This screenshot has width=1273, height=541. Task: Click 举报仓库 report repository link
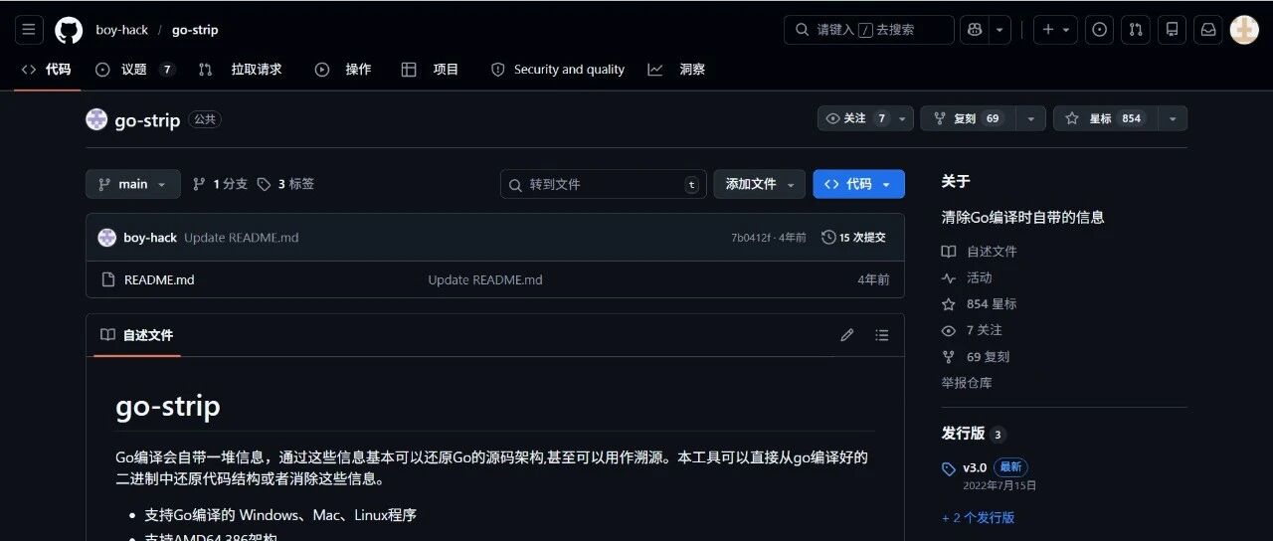point(967,383)
